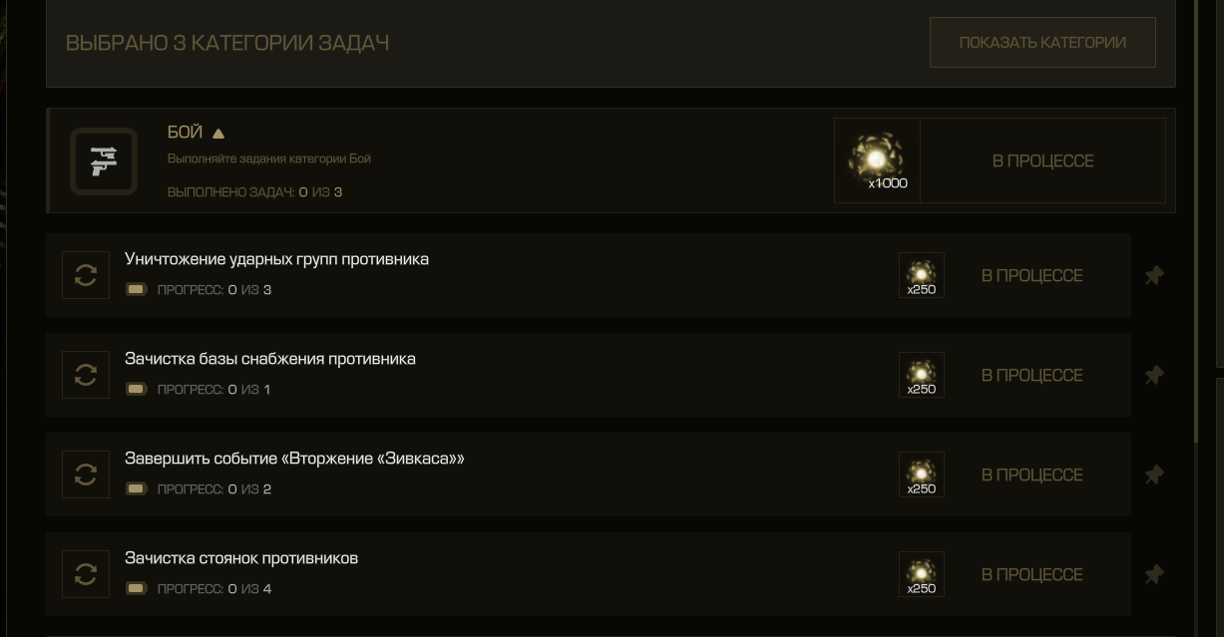Reroll the 'Завершить событие Вторжение Зивкаса' task
This screenshot has width=1224, height=637.
tap(86, 475)
